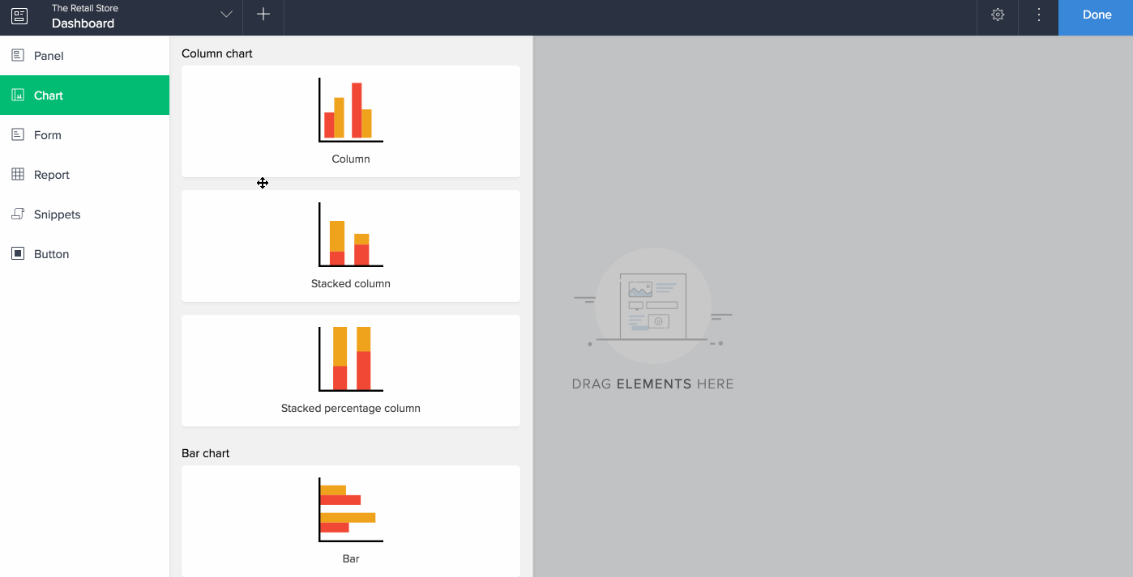Click the "Bar" label under bar chart

point(351,558)
